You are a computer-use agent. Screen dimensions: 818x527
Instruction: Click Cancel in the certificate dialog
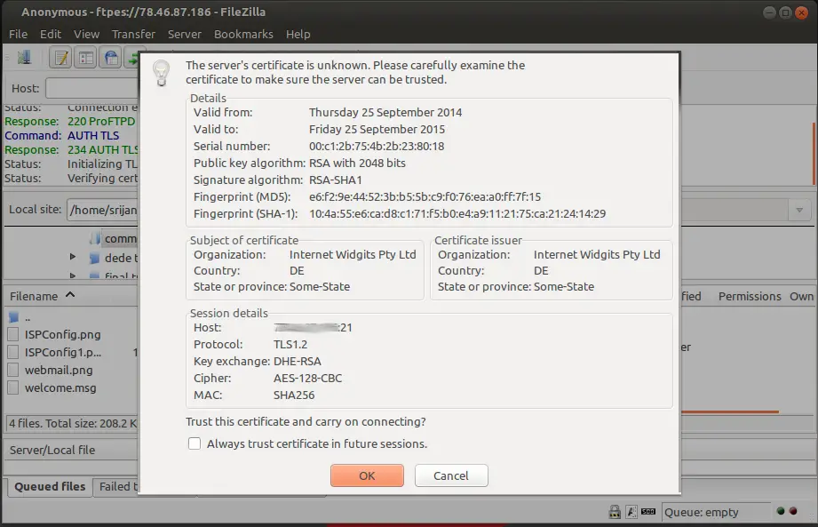click(x=451, y=475)
